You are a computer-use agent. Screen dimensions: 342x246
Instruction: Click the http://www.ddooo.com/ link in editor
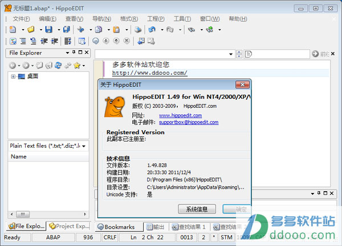(149, 72)
